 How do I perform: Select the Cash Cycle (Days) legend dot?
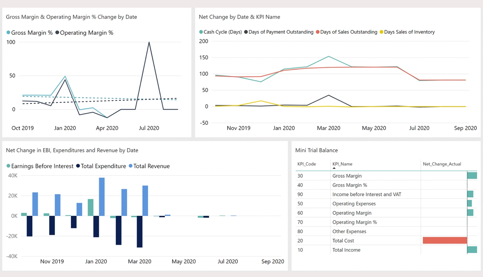[x=201, y=32]
